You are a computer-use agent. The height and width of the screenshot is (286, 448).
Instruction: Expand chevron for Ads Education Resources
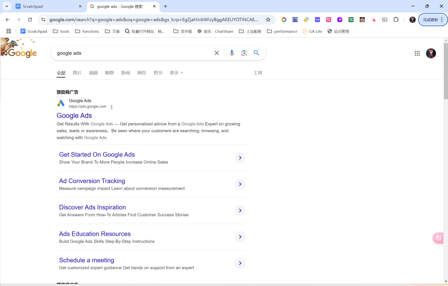point(240,237)
